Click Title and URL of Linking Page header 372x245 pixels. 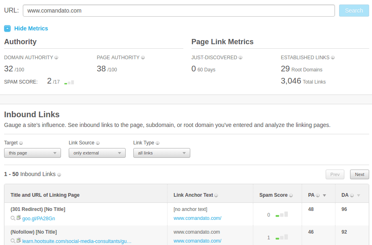tap(45, 195)
